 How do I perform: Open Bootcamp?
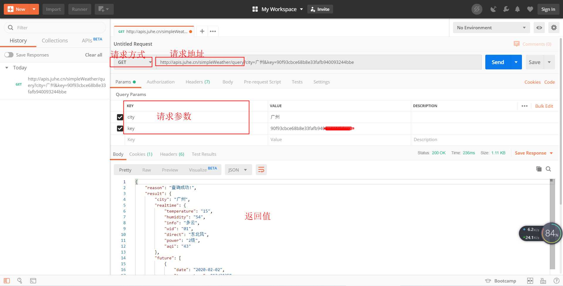tap(501, 281)
